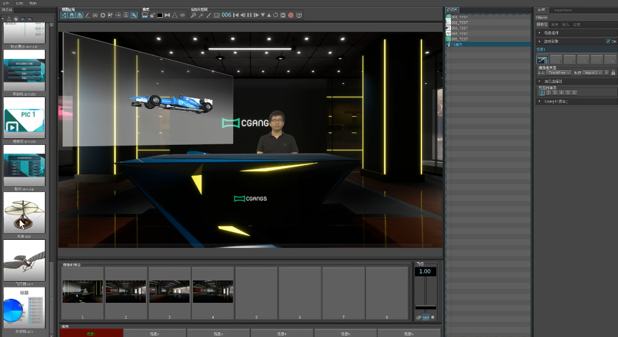Open the 设置 tab in properties panel
This screenshot has width=618, height=337.
click(x=577, y=25)
